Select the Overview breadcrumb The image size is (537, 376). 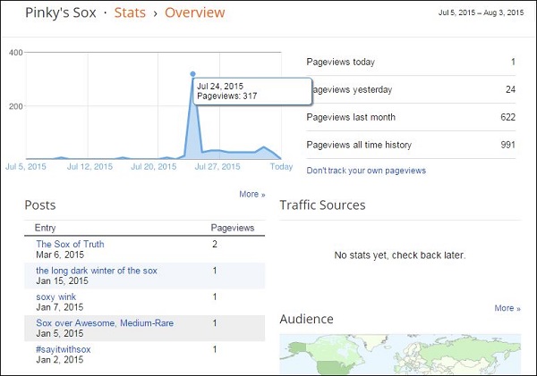195,13
